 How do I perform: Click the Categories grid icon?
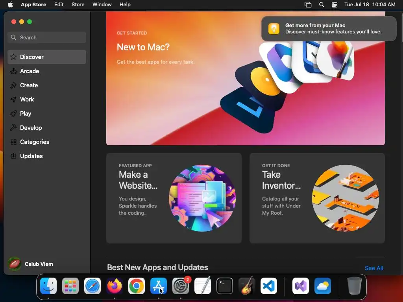[13, 142]
